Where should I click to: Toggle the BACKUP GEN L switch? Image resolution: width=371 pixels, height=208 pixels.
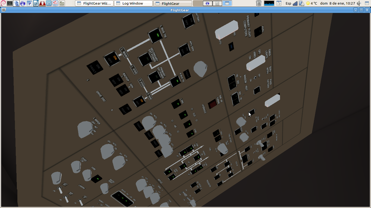pos(116,80)
